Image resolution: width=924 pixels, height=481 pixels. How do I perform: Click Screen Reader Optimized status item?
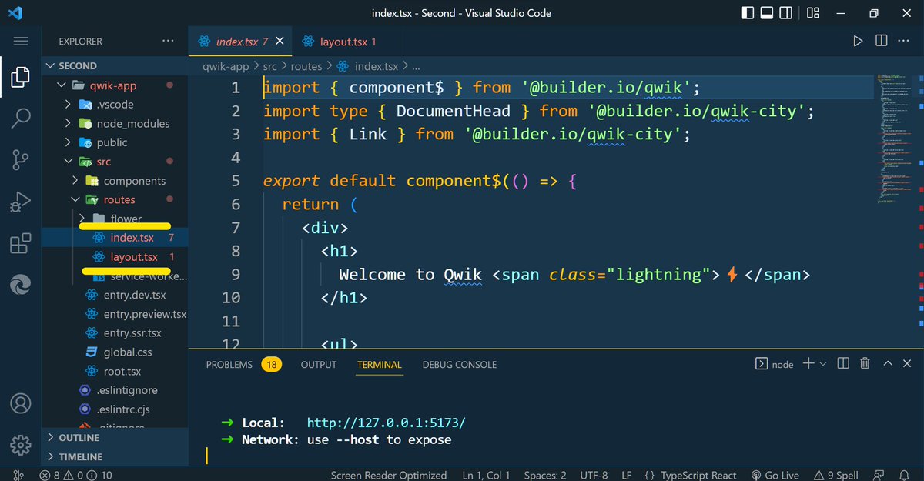(389, 475)
